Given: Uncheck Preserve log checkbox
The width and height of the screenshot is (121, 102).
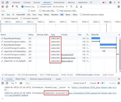Looking at the screenshot, I should click(x=22, y=7).
